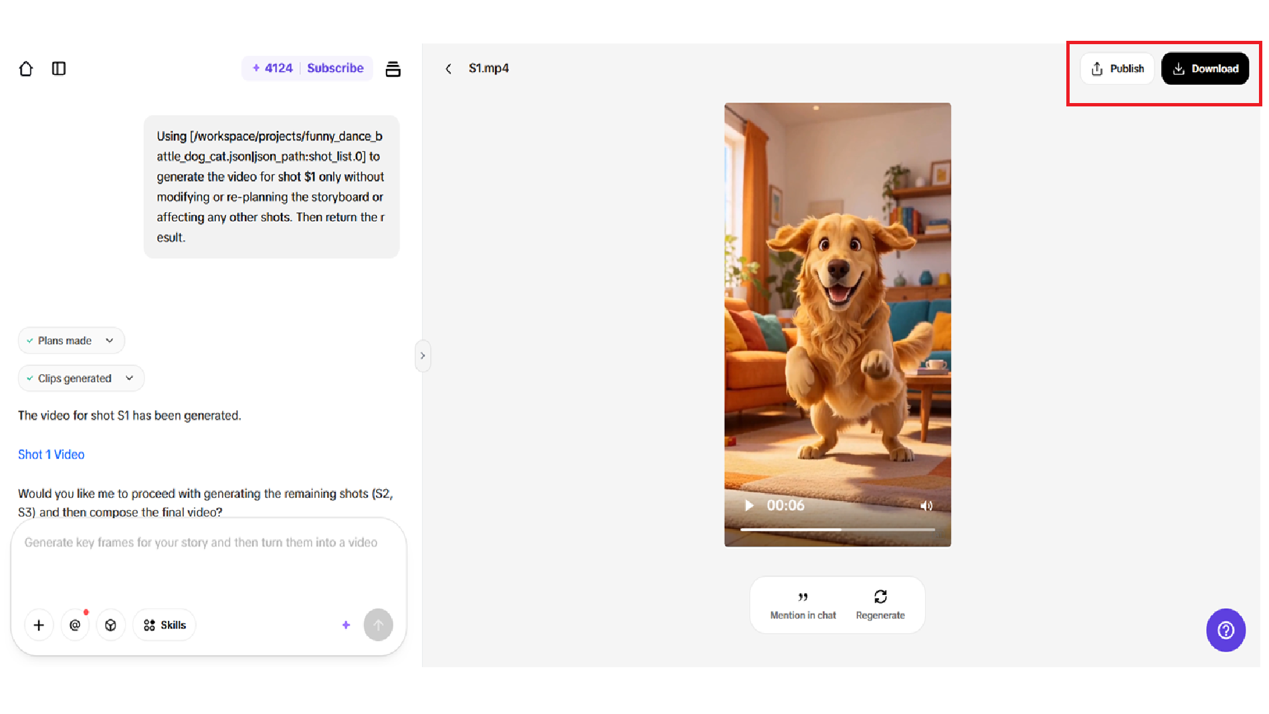This screenshot has height=714, width=1269.
Task: Open the cube assets icon
Action: (x=111, y=625)
